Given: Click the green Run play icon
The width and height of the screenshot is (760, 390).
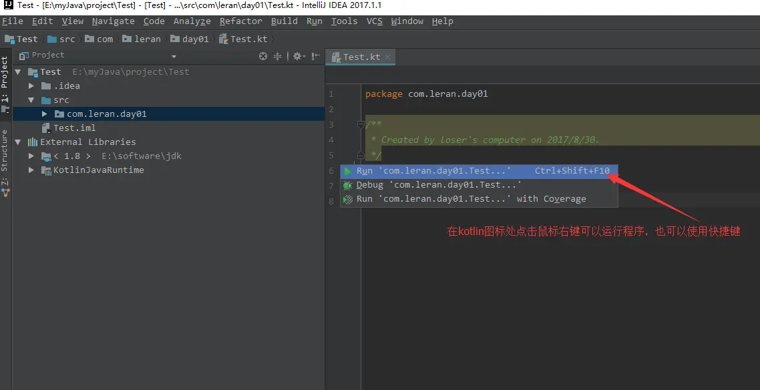Looking at the screenshot, I should 347,171.
